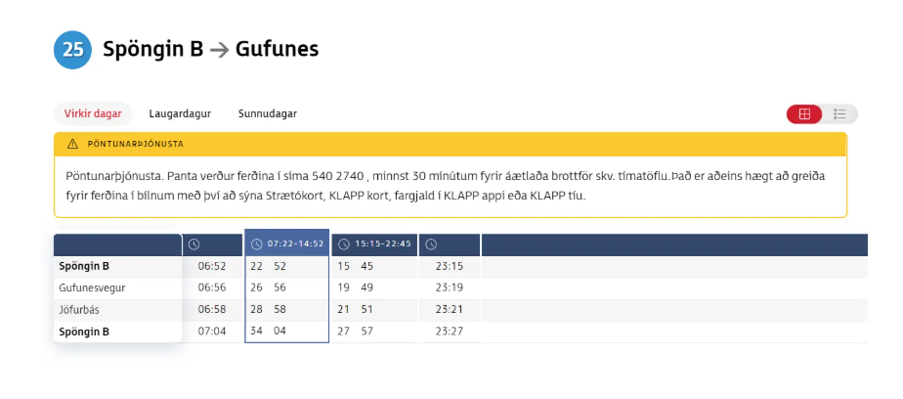This screenshot has height=399, width=903.
Task: Show the Sunnudagar timetable
Action: click(267, 113)
